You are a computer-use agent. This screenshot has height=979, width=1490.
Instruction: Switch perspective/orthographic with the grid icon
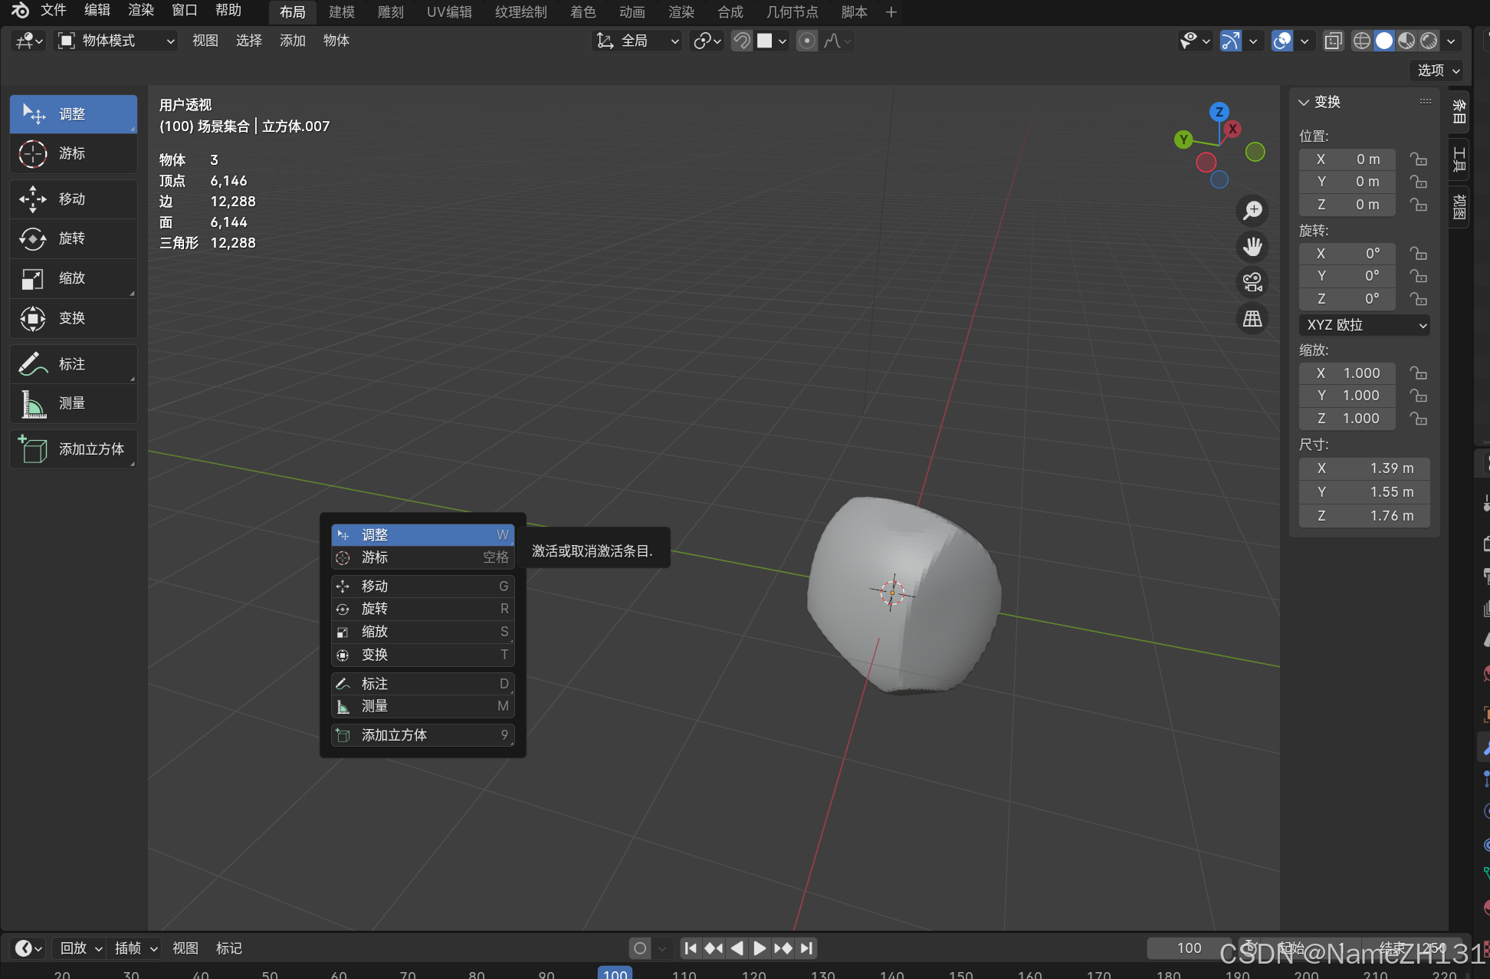pyautogui.click(x=1252, y=318)
